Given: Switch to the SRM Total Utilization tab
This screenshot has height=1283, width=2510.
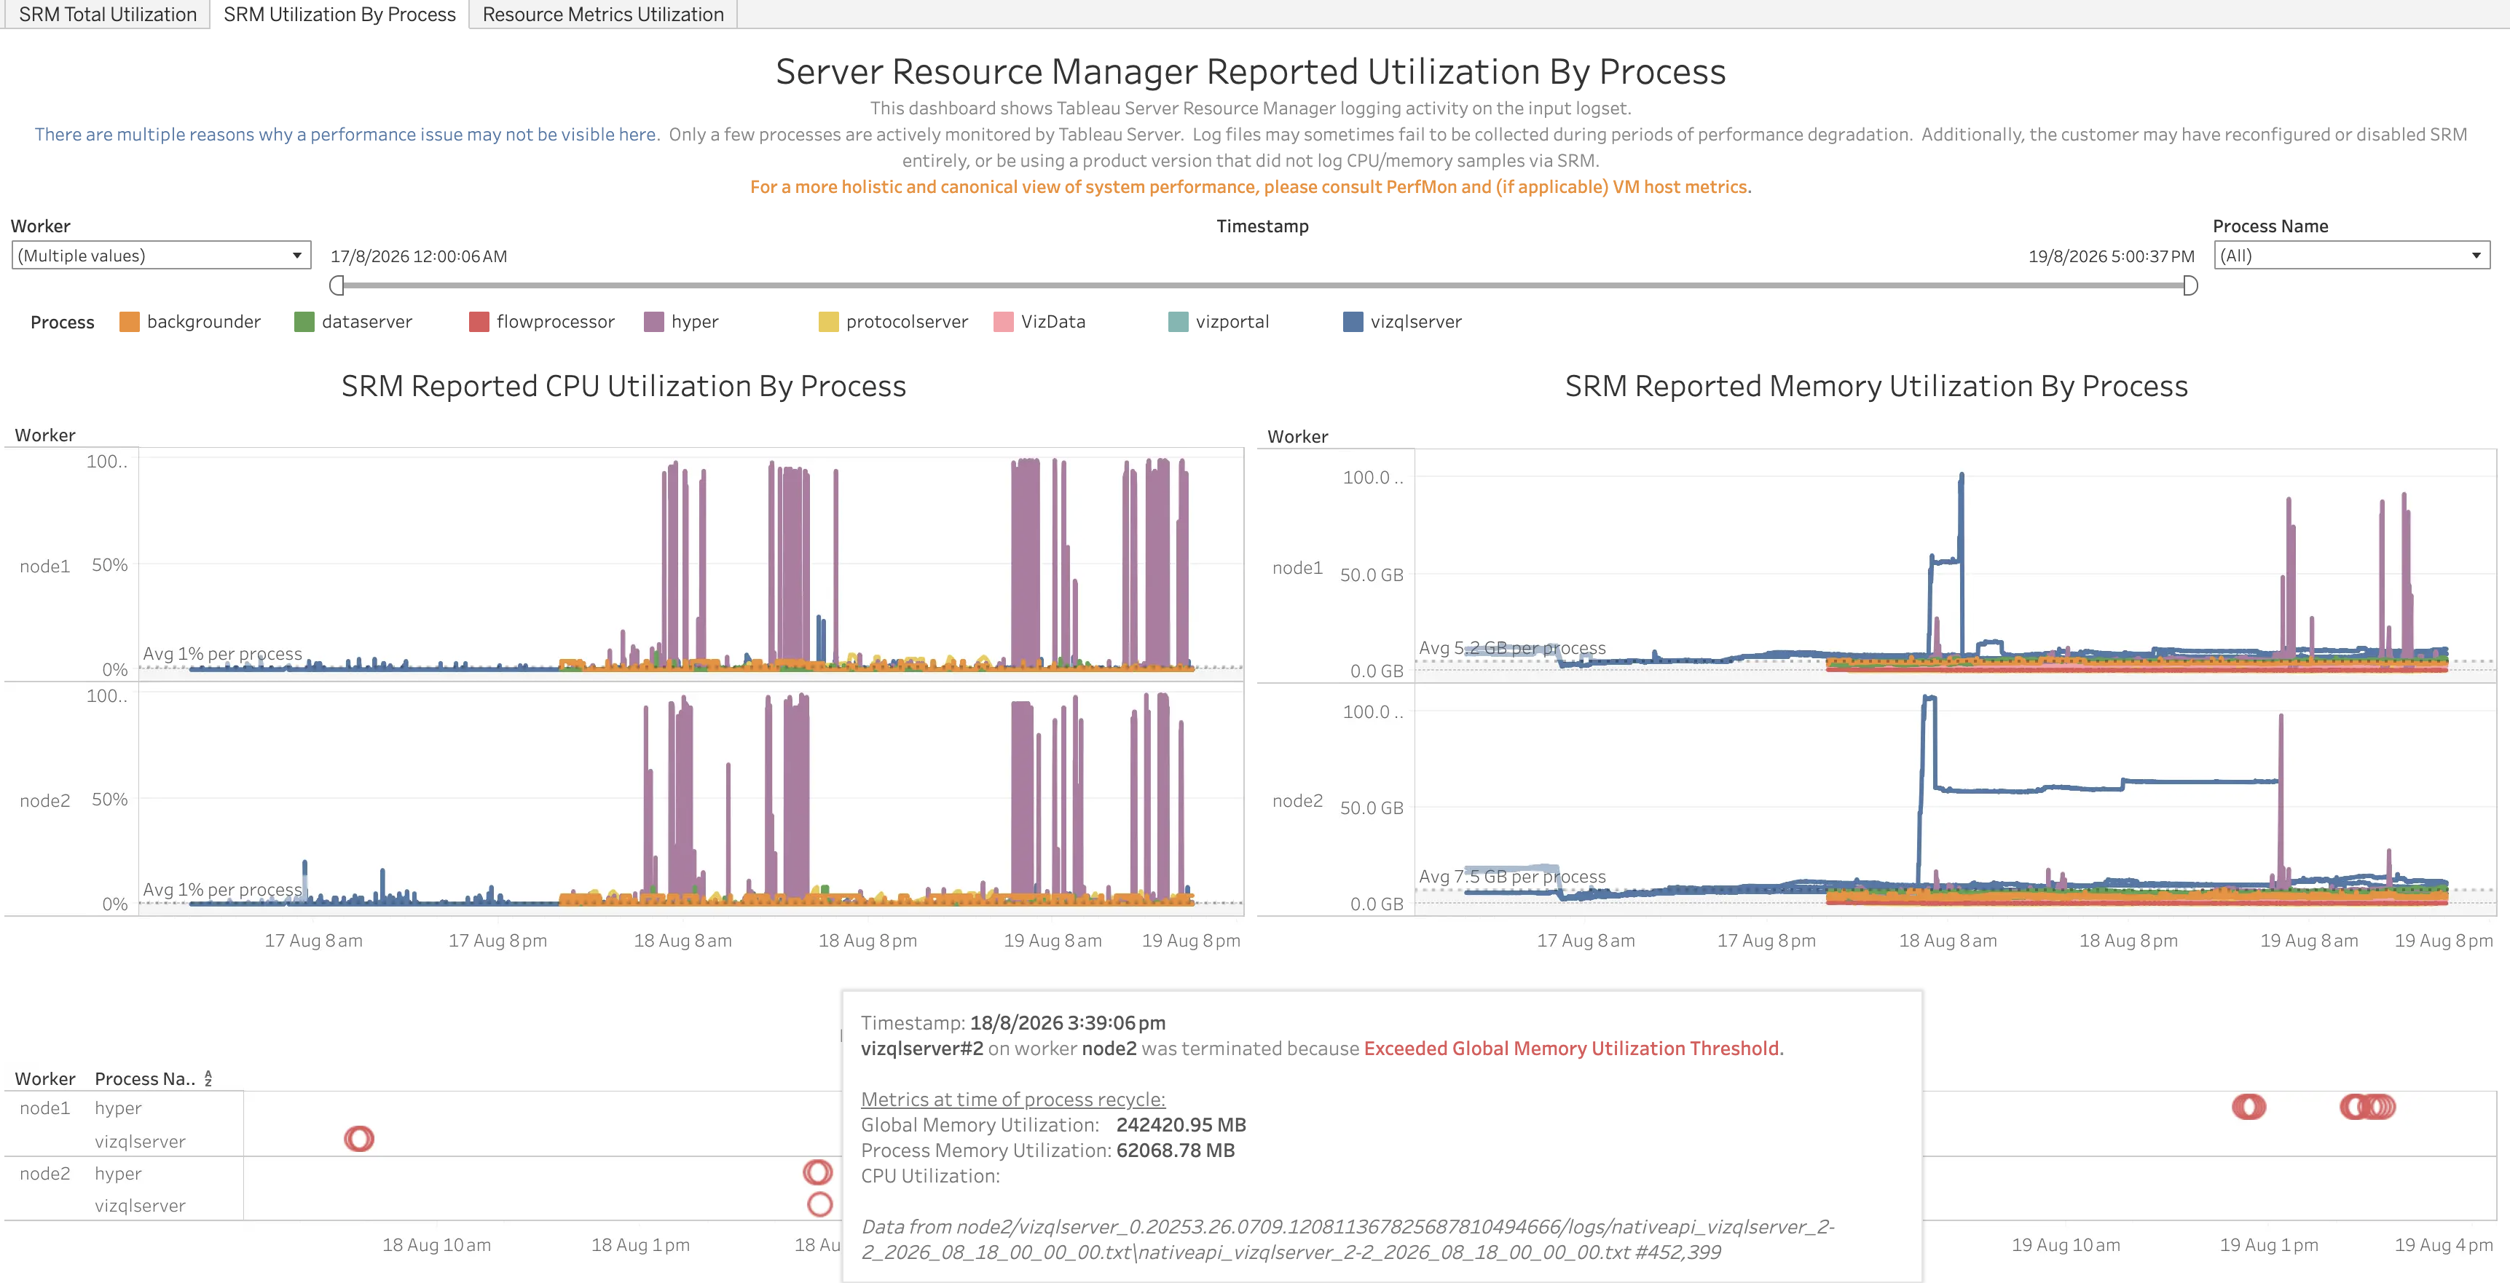Looking at the screenshot, I should 107,15.
